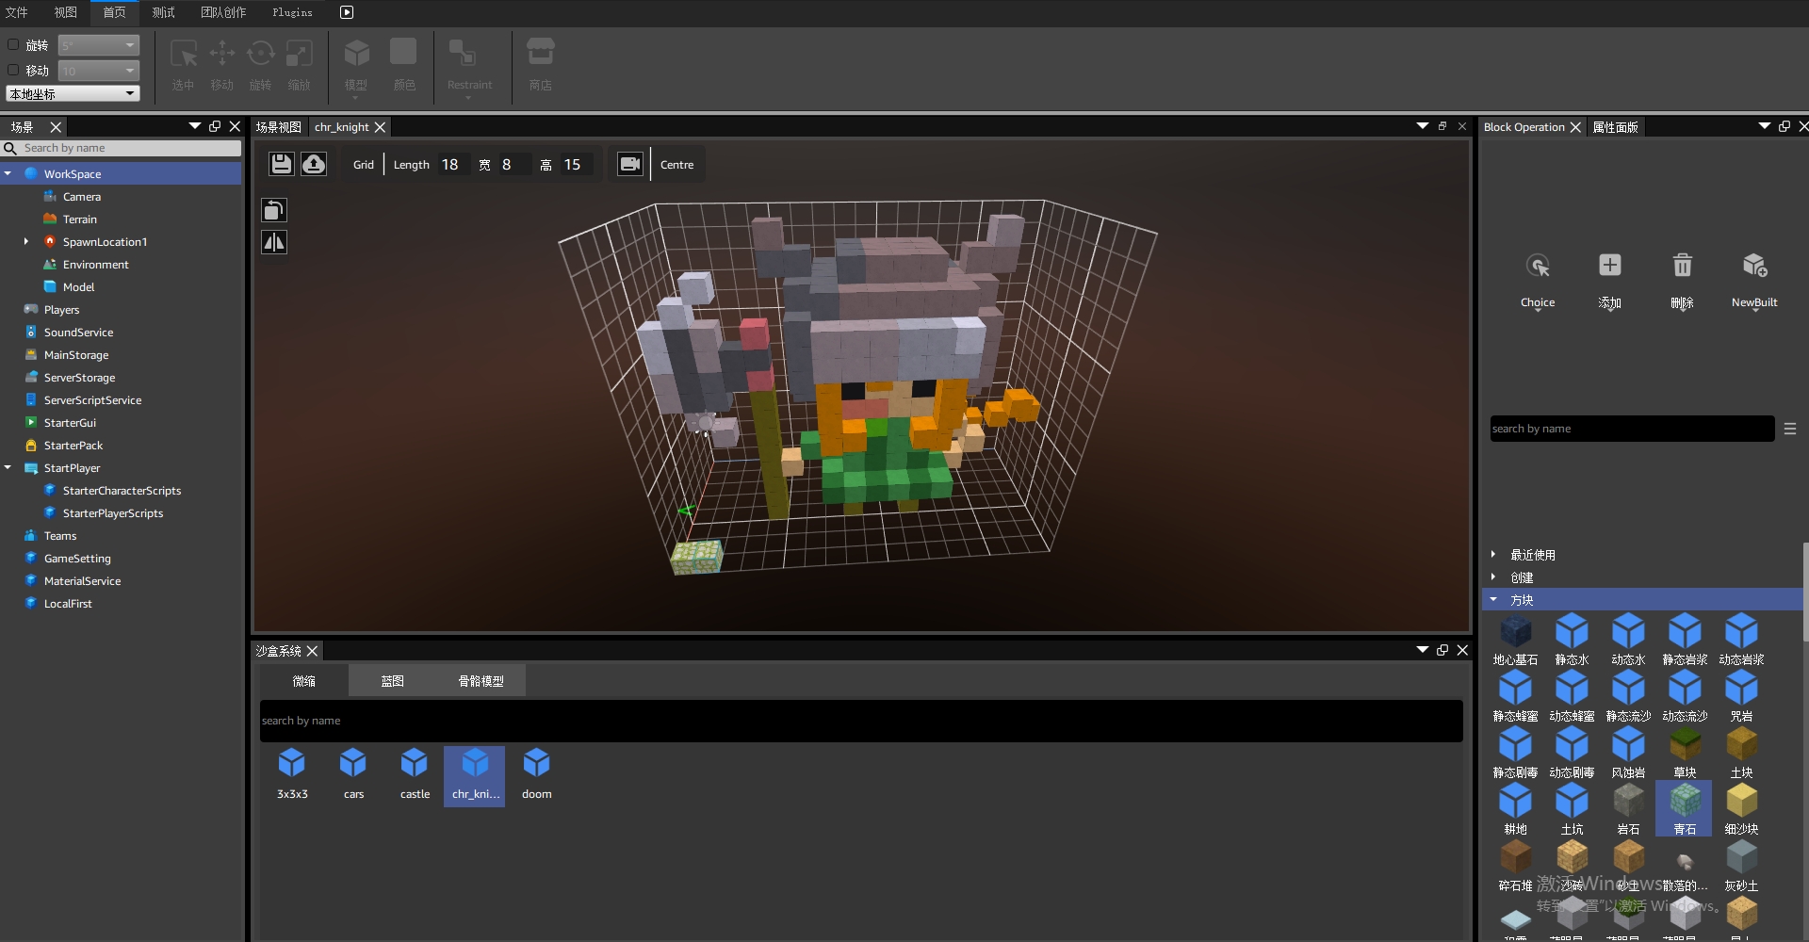Open the rotation angle dropdown
Screen dimensions: 1809x942
(99, 45)
